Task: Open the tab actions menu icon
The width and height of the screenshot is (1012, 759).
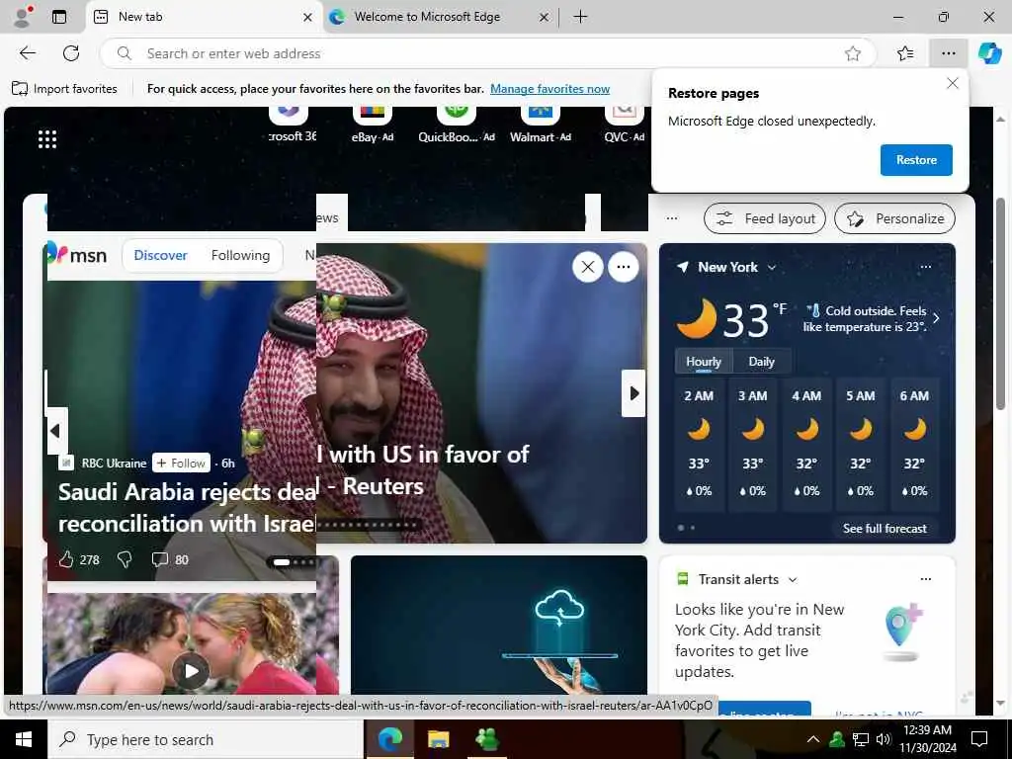Action: tap(58, 17)
